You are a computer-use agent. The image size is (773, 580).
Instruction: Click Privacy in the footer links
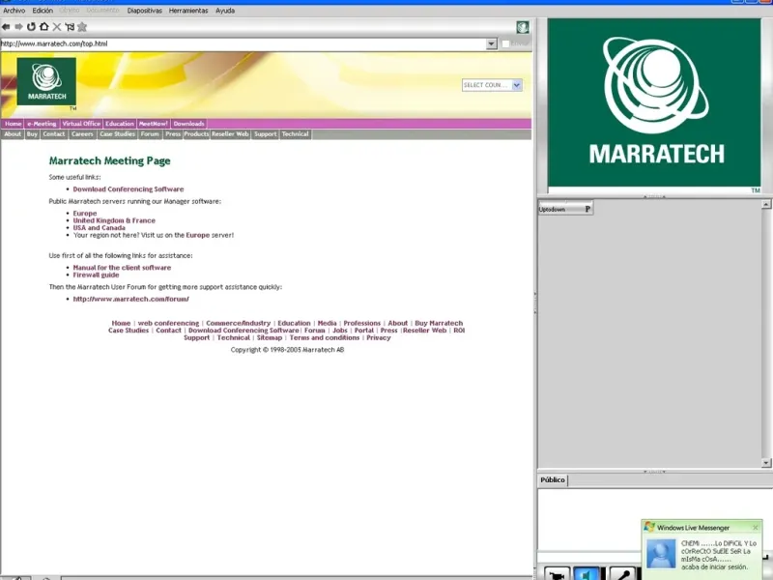pyautogui.click(x=379, y=337)
